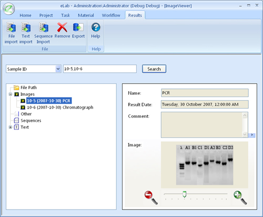Switch to the Workflow tab
The image size is (263, 217).
tap(111, 15)
